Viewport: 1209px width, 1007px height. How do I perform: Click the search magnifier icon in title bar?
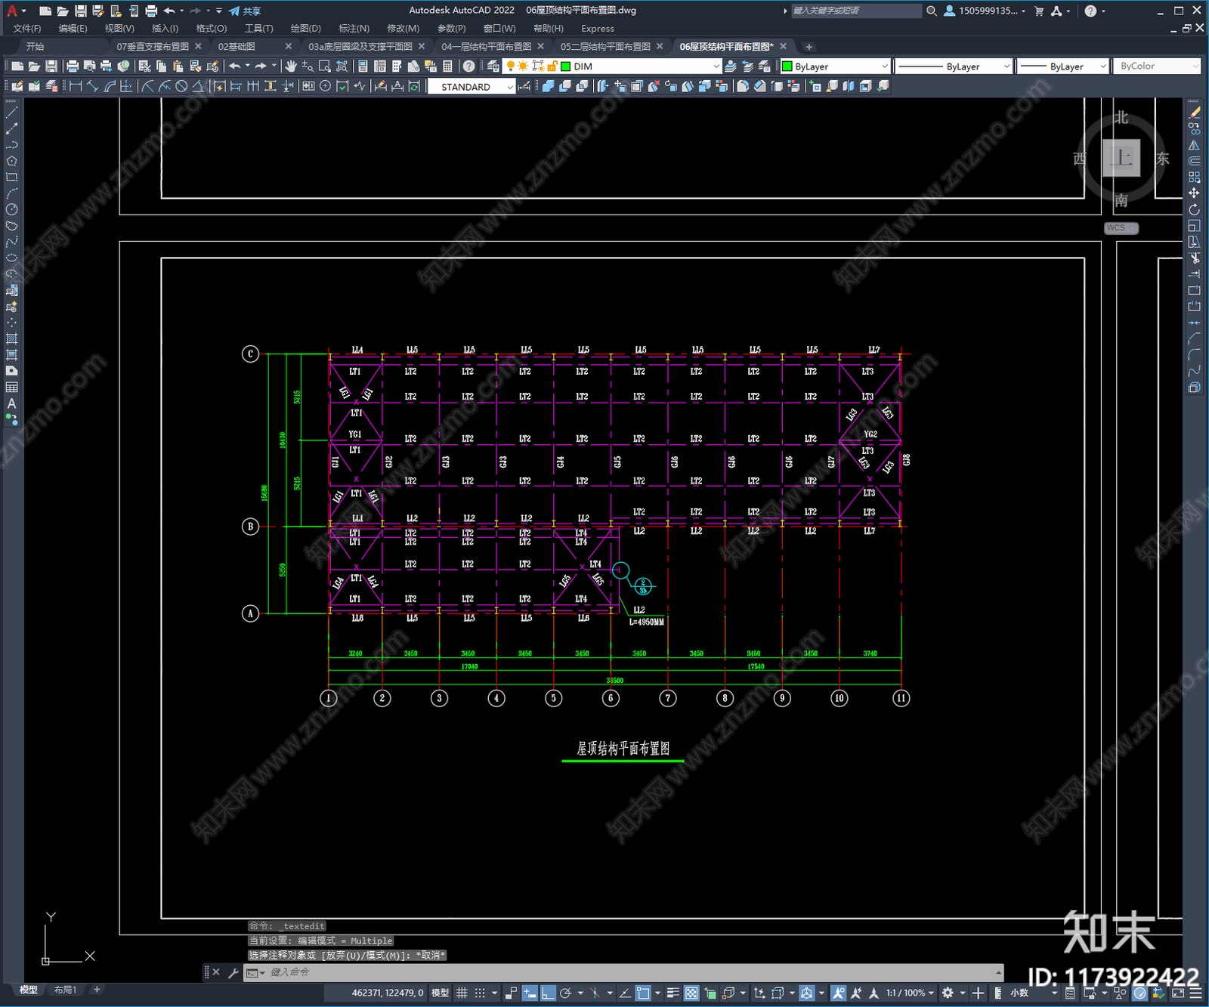point(932,11)
